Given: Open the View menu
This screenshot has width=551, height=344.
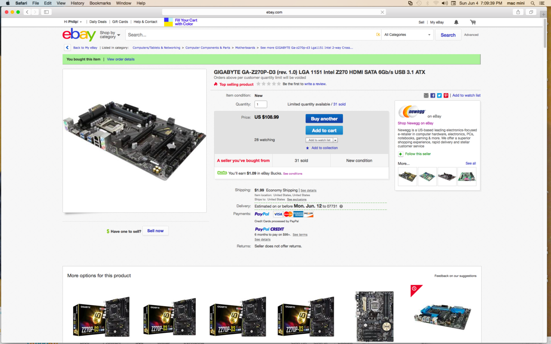Looking at the screenshot, I should point(61,3).
